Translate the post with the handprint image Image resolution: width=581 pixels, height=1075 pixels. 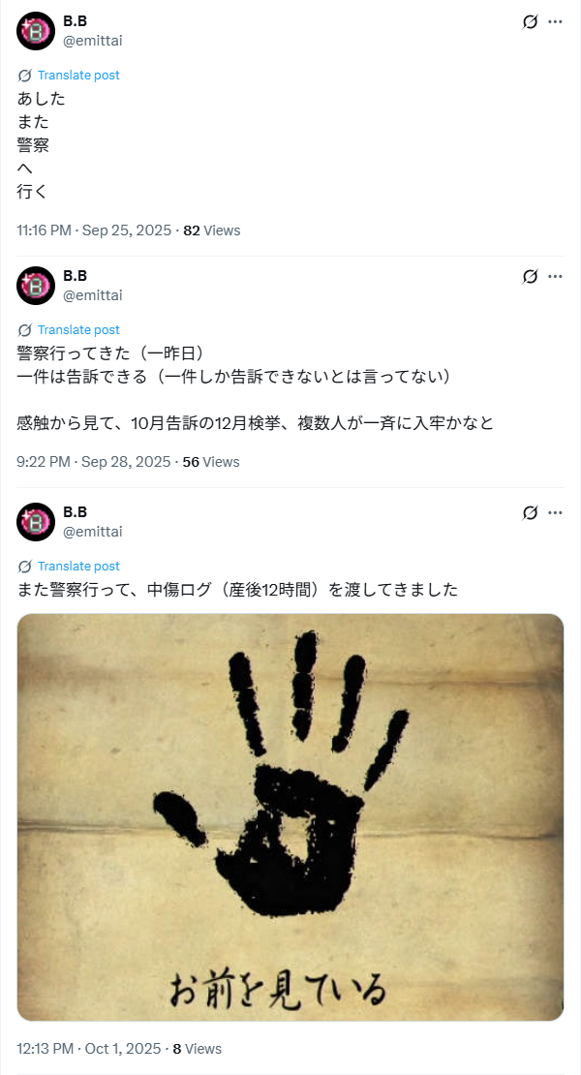coord(78,567)
